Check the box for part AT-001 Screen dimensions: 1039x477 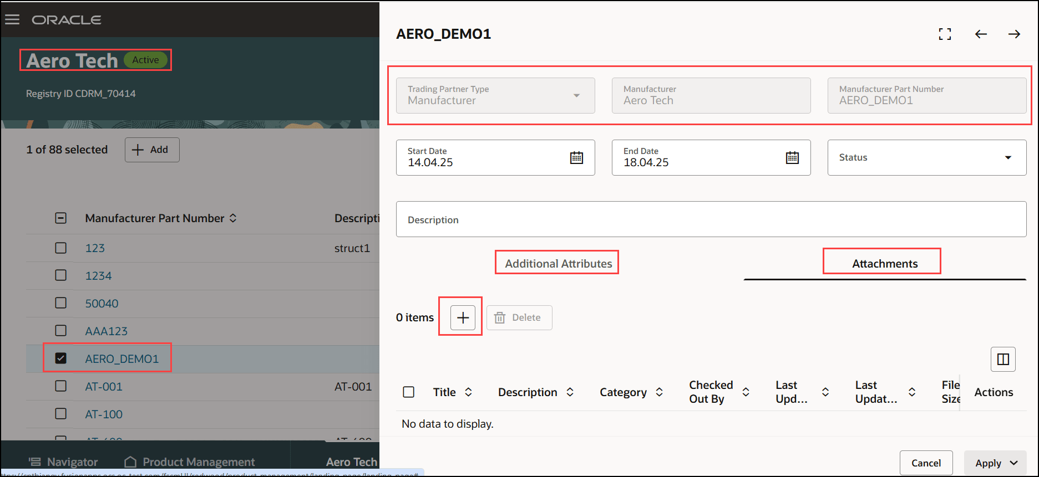[61, 387]
